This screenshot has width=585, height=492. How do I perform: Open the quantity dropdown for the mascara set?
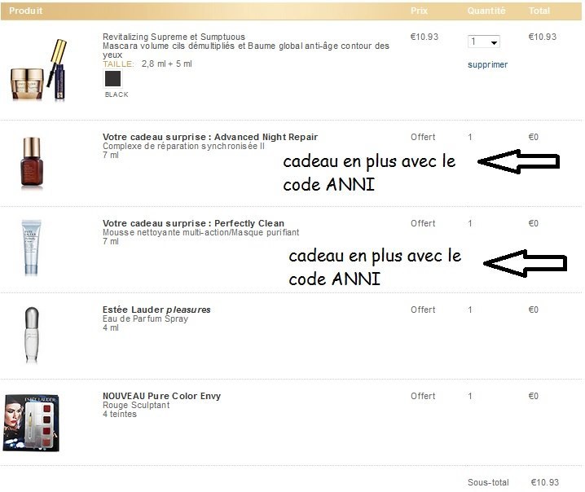(483, 42)
